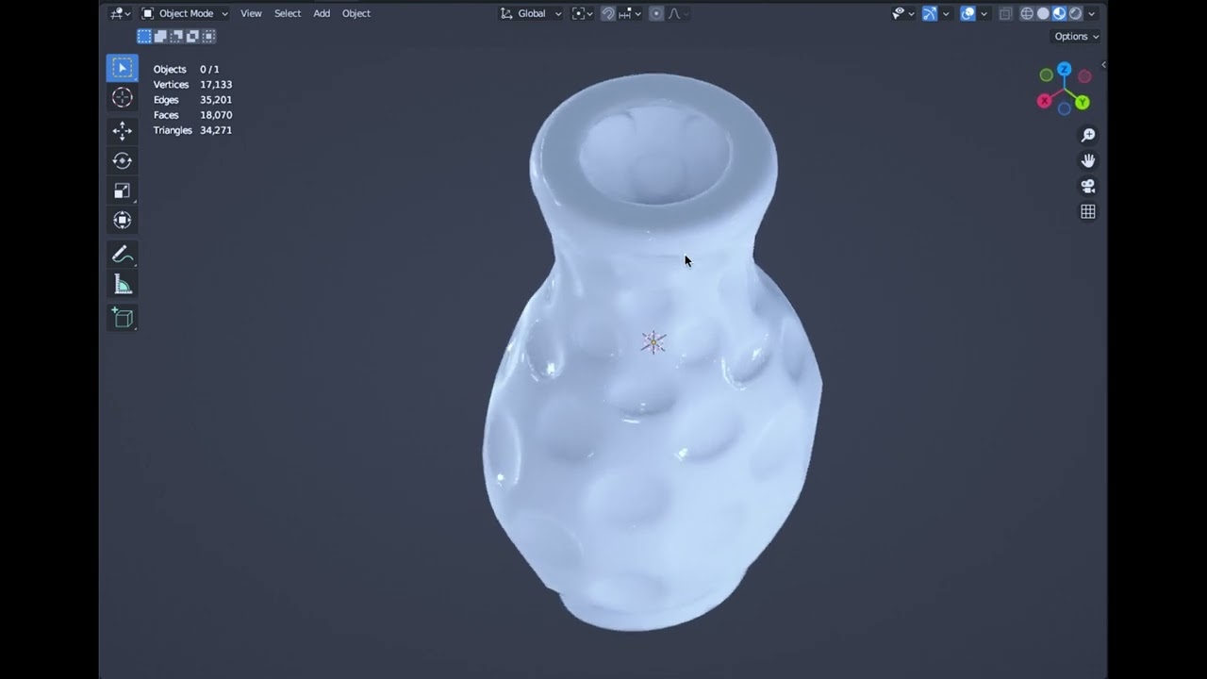Open the Object menu
Screen dimensions: 1207x679
[355, 13]
